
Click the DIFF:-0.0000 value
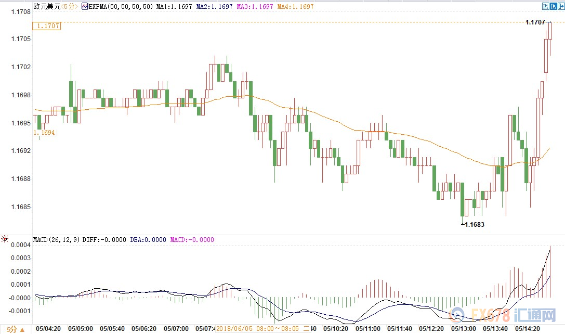point(104,239)
